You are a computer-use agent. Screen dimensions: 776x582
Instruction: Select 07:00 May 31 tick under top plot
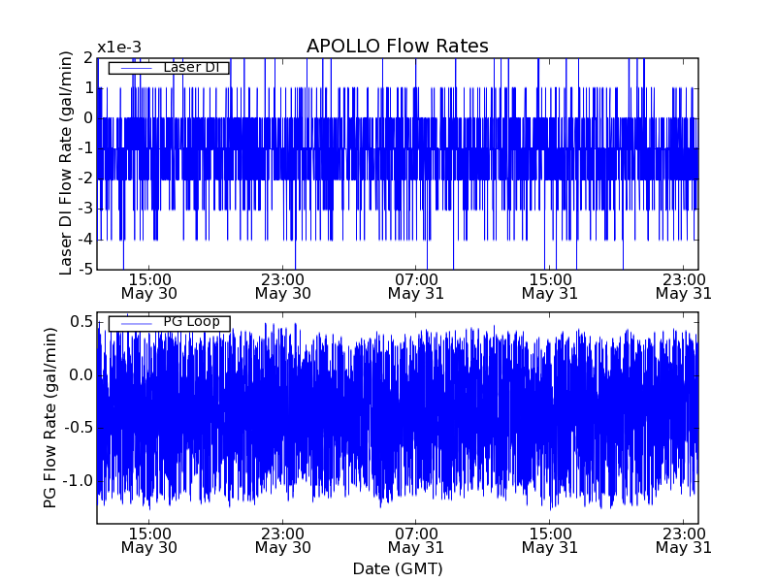pos(415,285)
